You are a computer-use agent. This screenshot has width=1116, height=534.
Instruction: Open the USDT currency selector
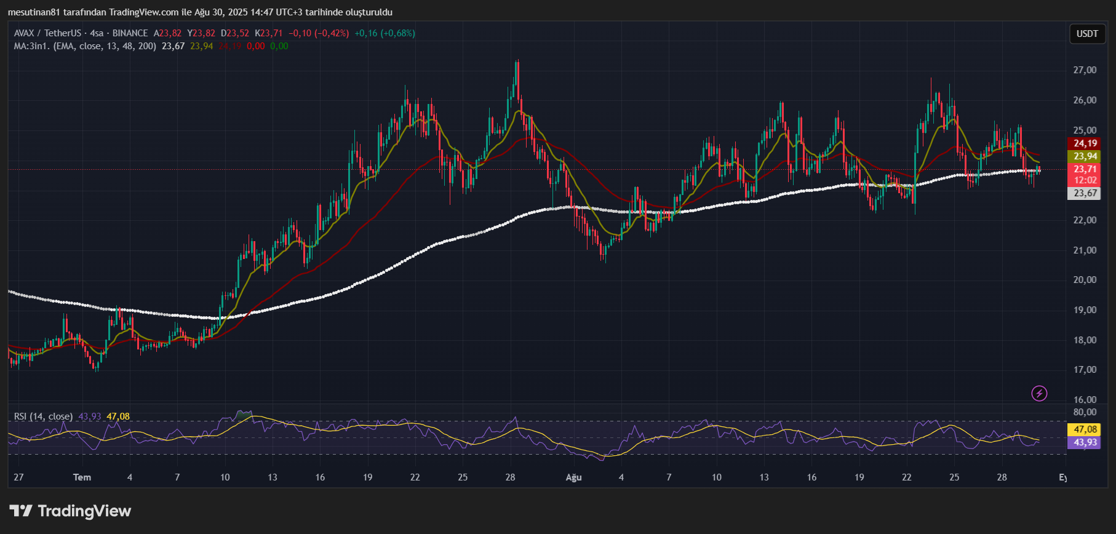(x=1086, y=34)
